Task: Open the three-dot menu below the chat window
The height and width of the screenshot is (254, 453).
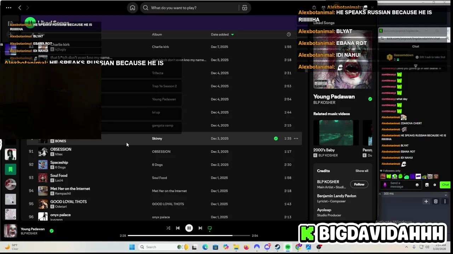Action: click(445, 201)
